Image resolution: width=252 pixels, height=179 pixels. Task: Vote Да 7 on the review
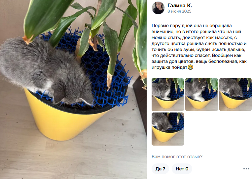[x=160, y=169]
